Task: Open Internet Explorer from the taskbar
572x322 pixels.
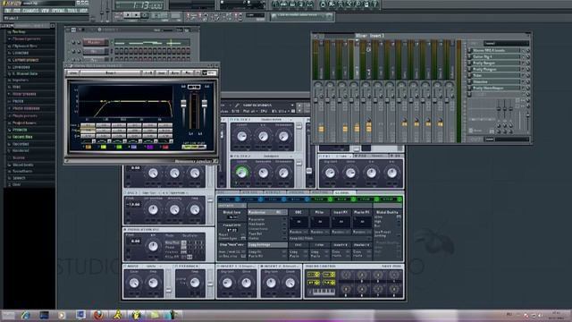Action: 26,315
